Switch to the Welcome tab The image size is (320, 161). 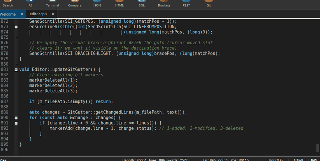click(x=8, y=14)
